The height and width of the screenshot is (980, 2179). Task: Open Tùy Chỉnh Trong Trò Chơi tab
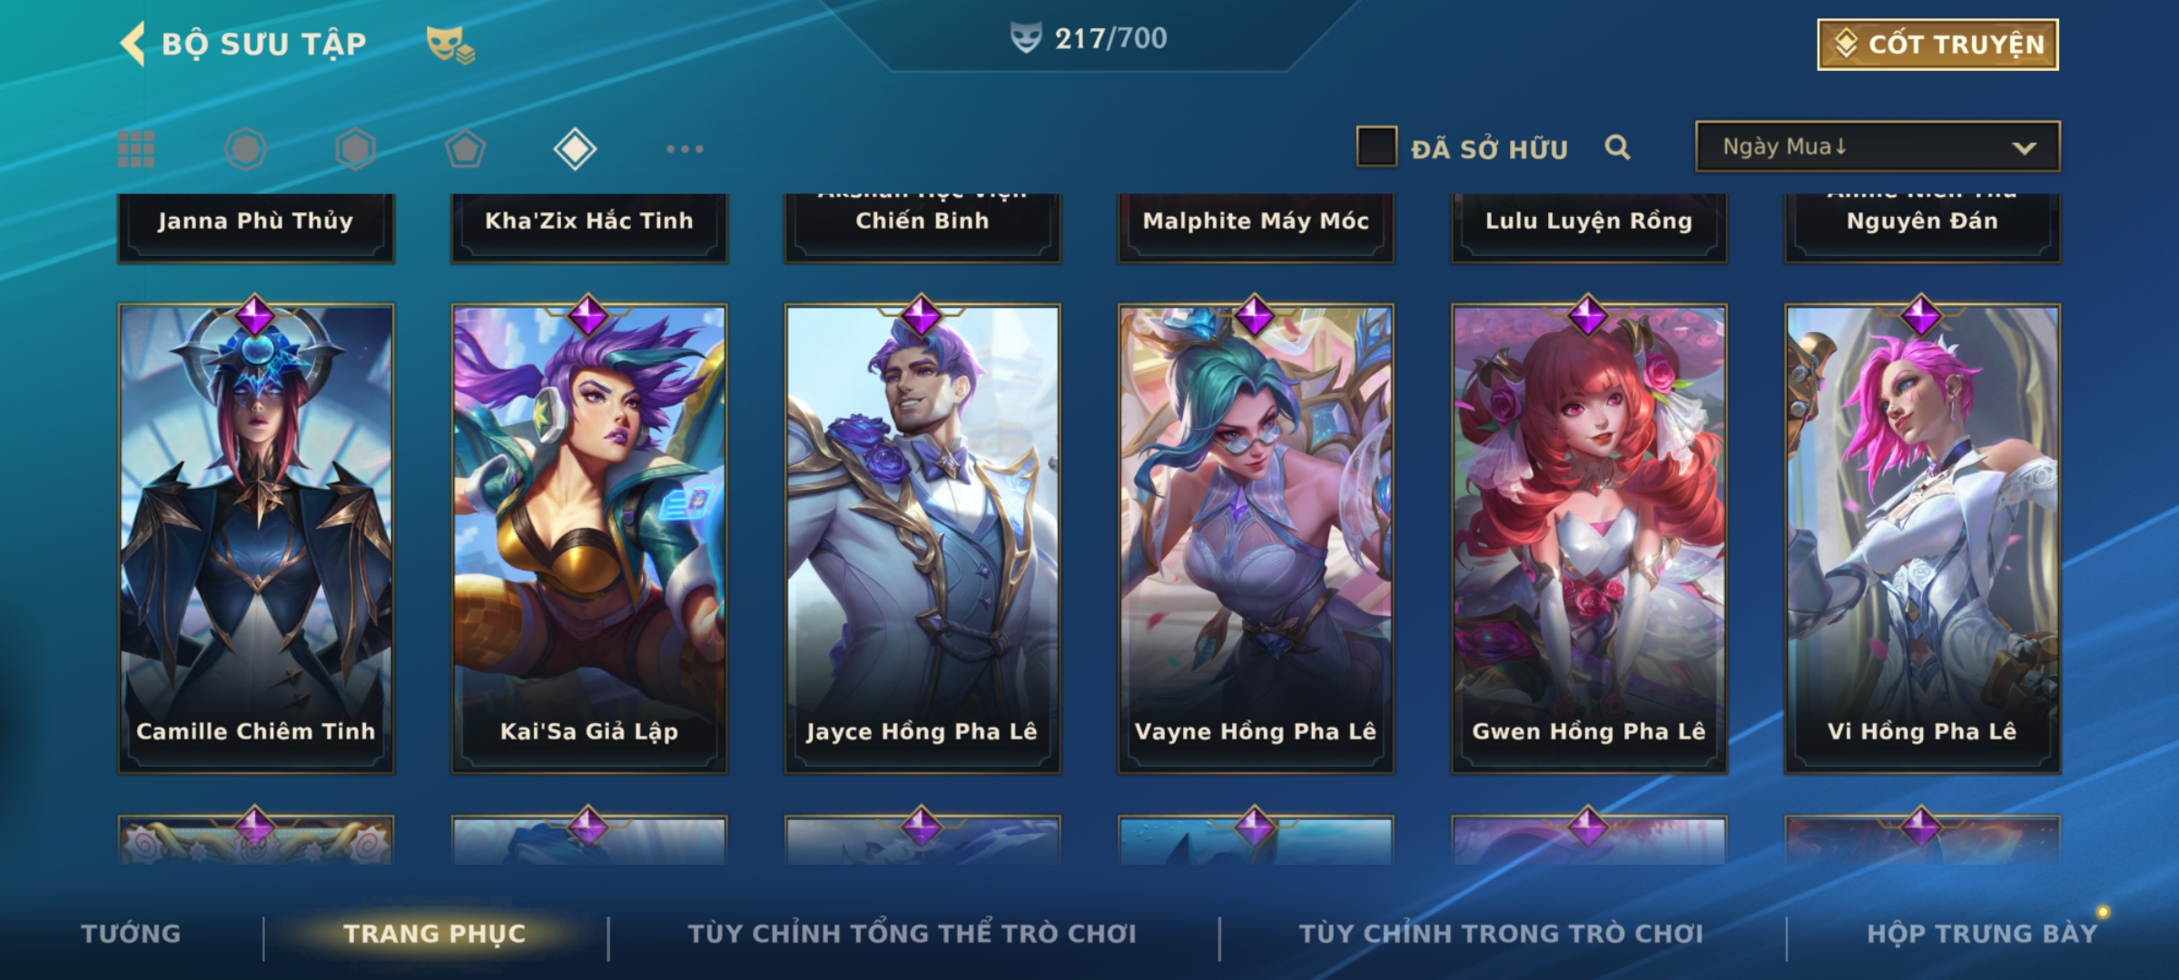[x=1501, y=934]
